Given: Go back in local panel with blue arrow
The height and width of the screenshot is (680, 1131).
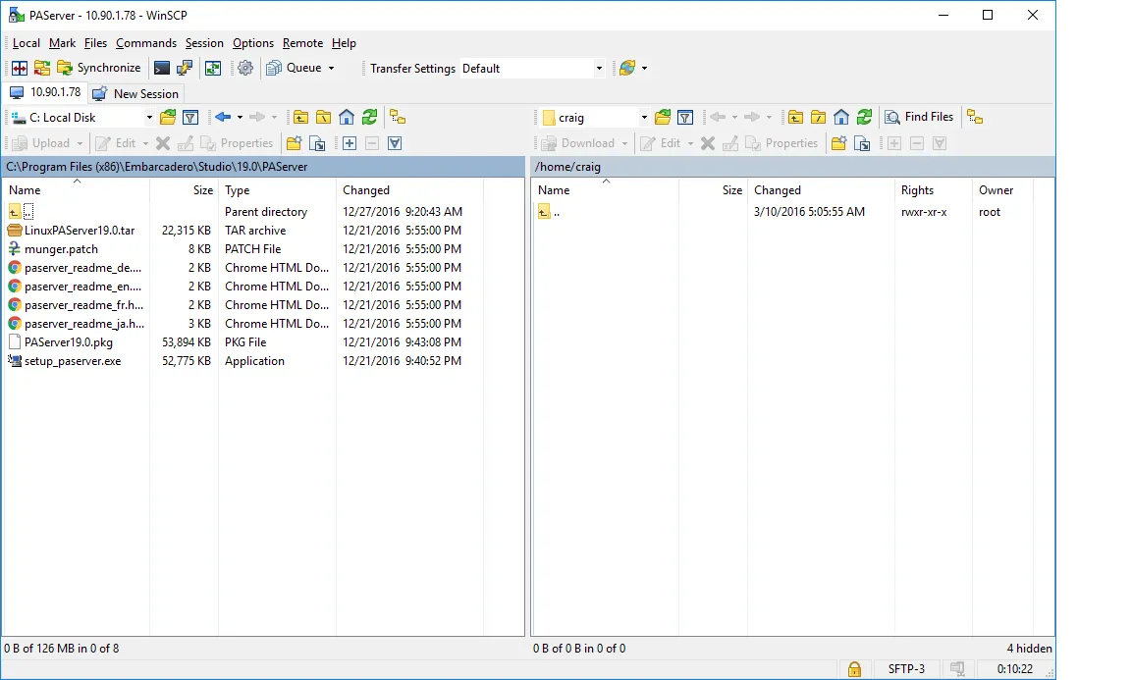Looking at the screenshot, I should point(223,117).
